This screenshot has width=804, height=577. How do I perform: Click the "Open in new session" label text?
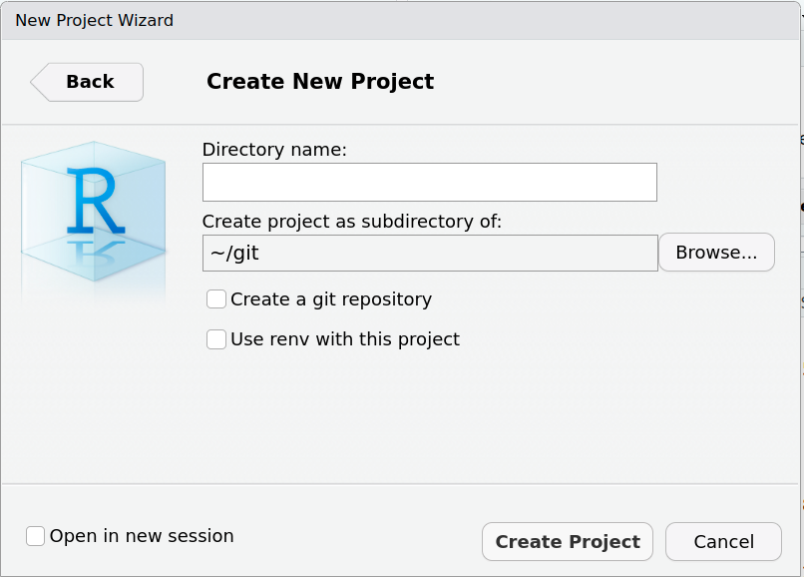[x=141, y=536]
